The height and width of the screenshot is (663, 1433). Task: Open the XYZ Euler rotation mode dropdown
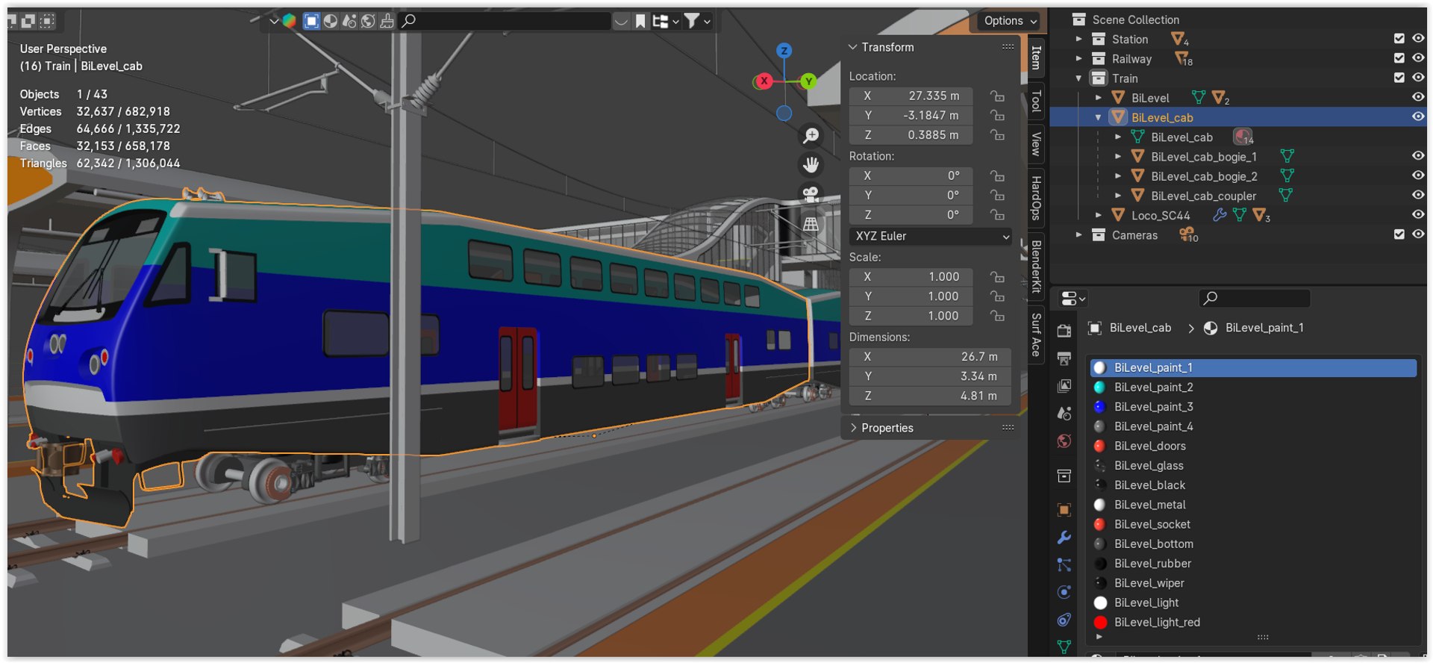click(931, 236)
